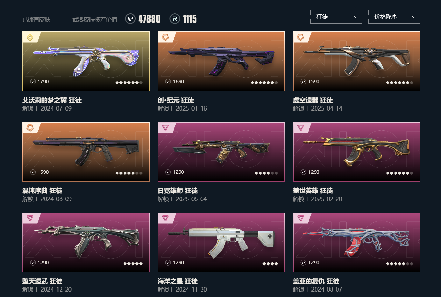441x297 pixels.
Task: Click the tier badge on 虚空遗器 card
Action: [301, 37]
